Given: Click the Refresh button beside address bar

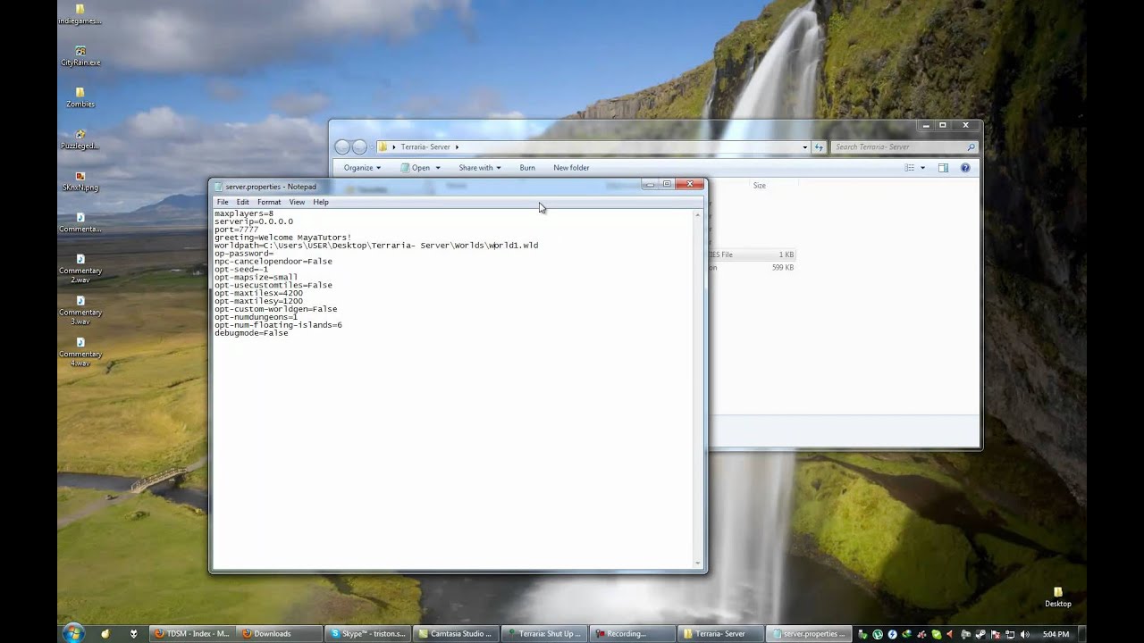Looking at the screenshot, I should pyautogui.click(x=819, y=147).
